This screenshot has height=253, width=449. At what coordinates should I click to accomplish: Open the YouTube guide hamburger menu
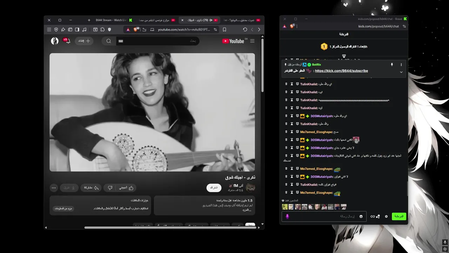252,41
